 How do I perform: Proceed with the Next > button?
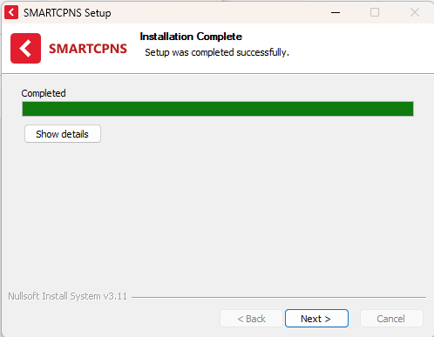(316, 319)
